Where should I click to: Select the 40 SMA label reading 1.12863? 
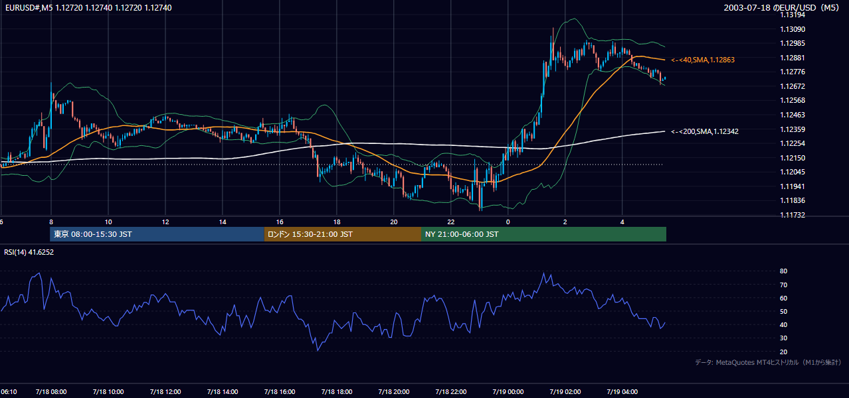click(703, 60)
